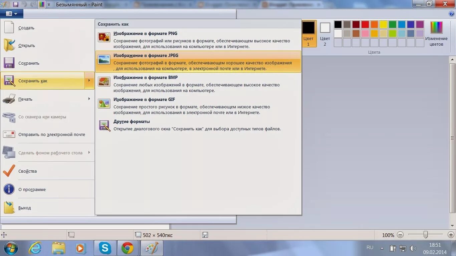
Task: Open the blue help question mark icon
Action: click(x=452, y=14)
